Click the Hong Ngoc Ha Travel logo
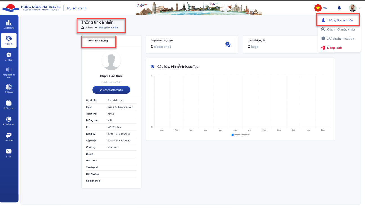 point(31,8)
